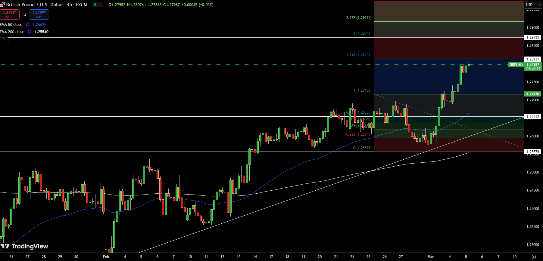Click the GBP/USD flag icon by the title
The width and height of the screenshot is (543, 261).
click(2, 5)
